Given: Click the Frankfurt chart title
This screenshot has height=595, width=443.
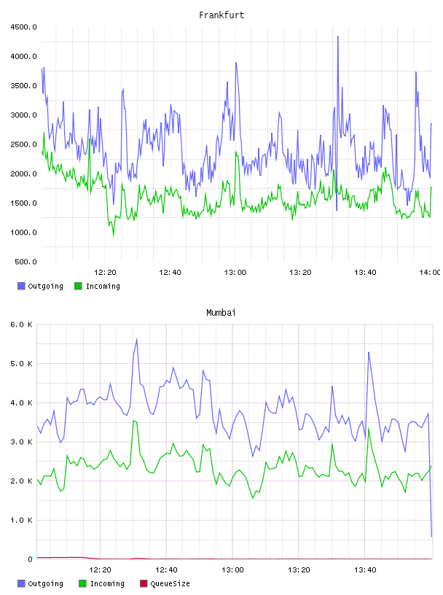Looking at the screenshot, I should [221, 15].
